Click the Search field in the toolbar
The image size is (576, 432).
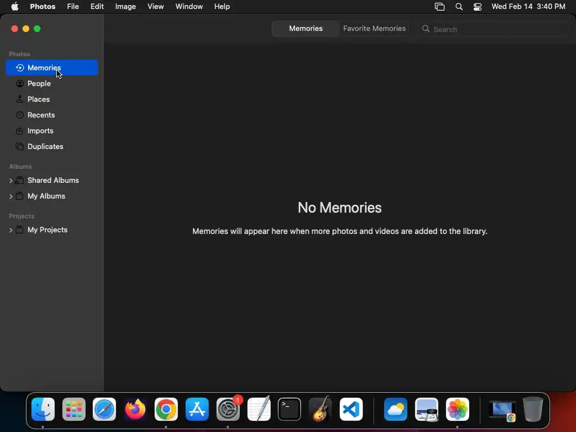pyautogui.click(x=494, y=29)
